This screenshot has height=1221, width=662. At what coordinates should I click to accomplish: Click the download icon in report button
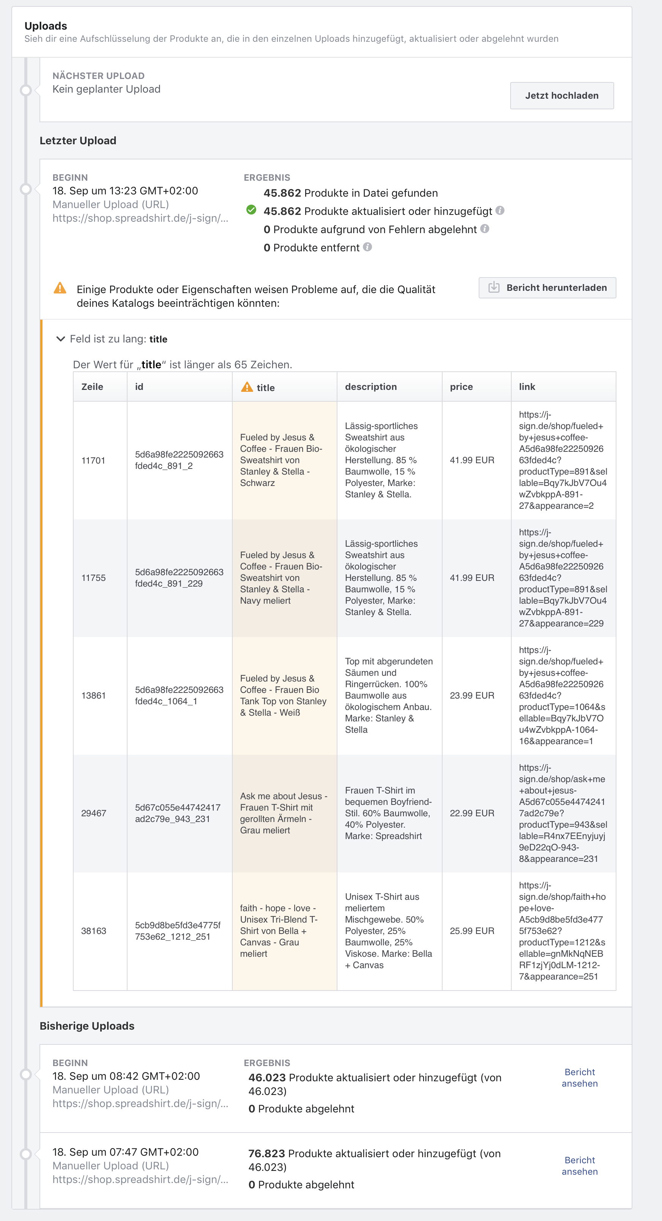pos(494,287)
